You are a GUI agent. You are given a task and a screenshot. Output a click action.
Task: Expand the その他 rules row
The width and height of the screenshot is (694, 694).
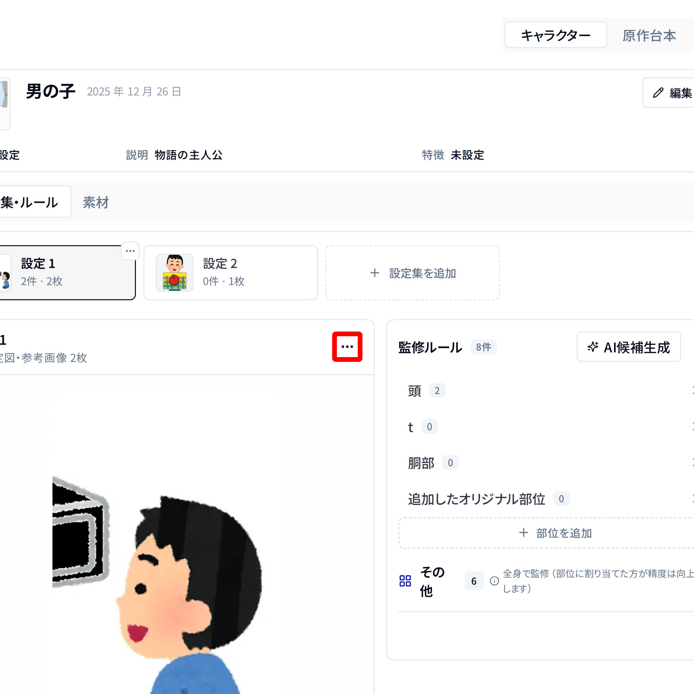[546, 581]
